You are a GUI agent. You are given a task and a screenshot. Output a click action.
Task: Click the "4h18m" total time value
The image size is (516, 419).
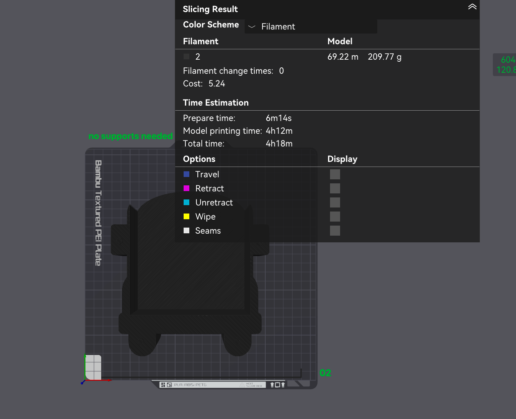pos(279,143)
